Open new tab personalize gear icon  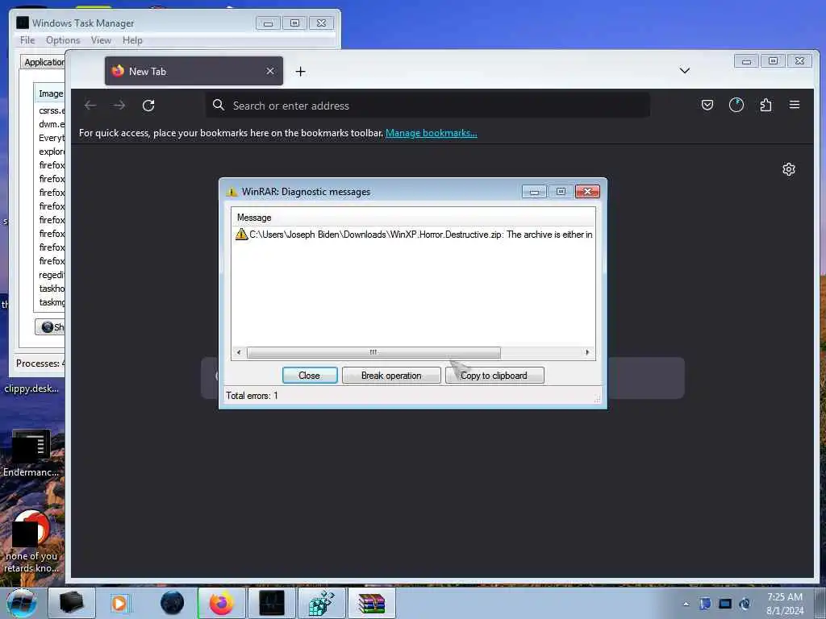coord(789,169)
